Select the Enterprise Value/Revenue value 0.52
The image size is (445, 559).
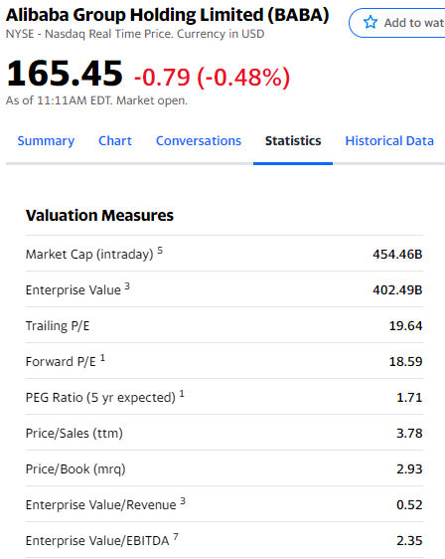[409, 505]
